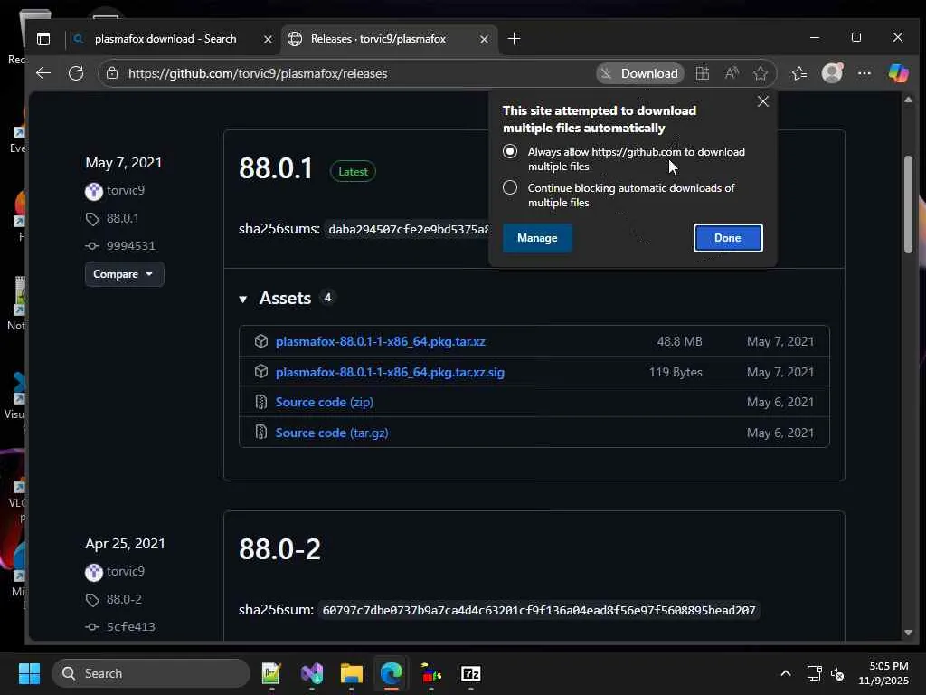Click the 88.0.1 sha256sums hash text
Image resolution: width=926 pixels, height=695 pixels.
coord(408,229)
